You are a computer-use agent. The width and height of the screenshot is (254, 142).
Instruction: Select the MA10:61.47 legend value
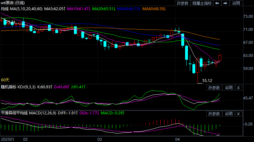[79, 9]
